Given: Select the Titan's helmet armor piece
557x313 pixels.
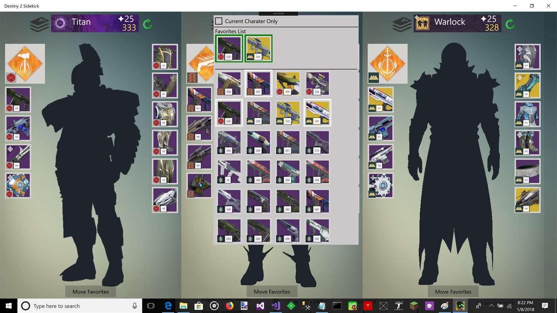Looking at the screenshot, I should [x=165, y=57].
